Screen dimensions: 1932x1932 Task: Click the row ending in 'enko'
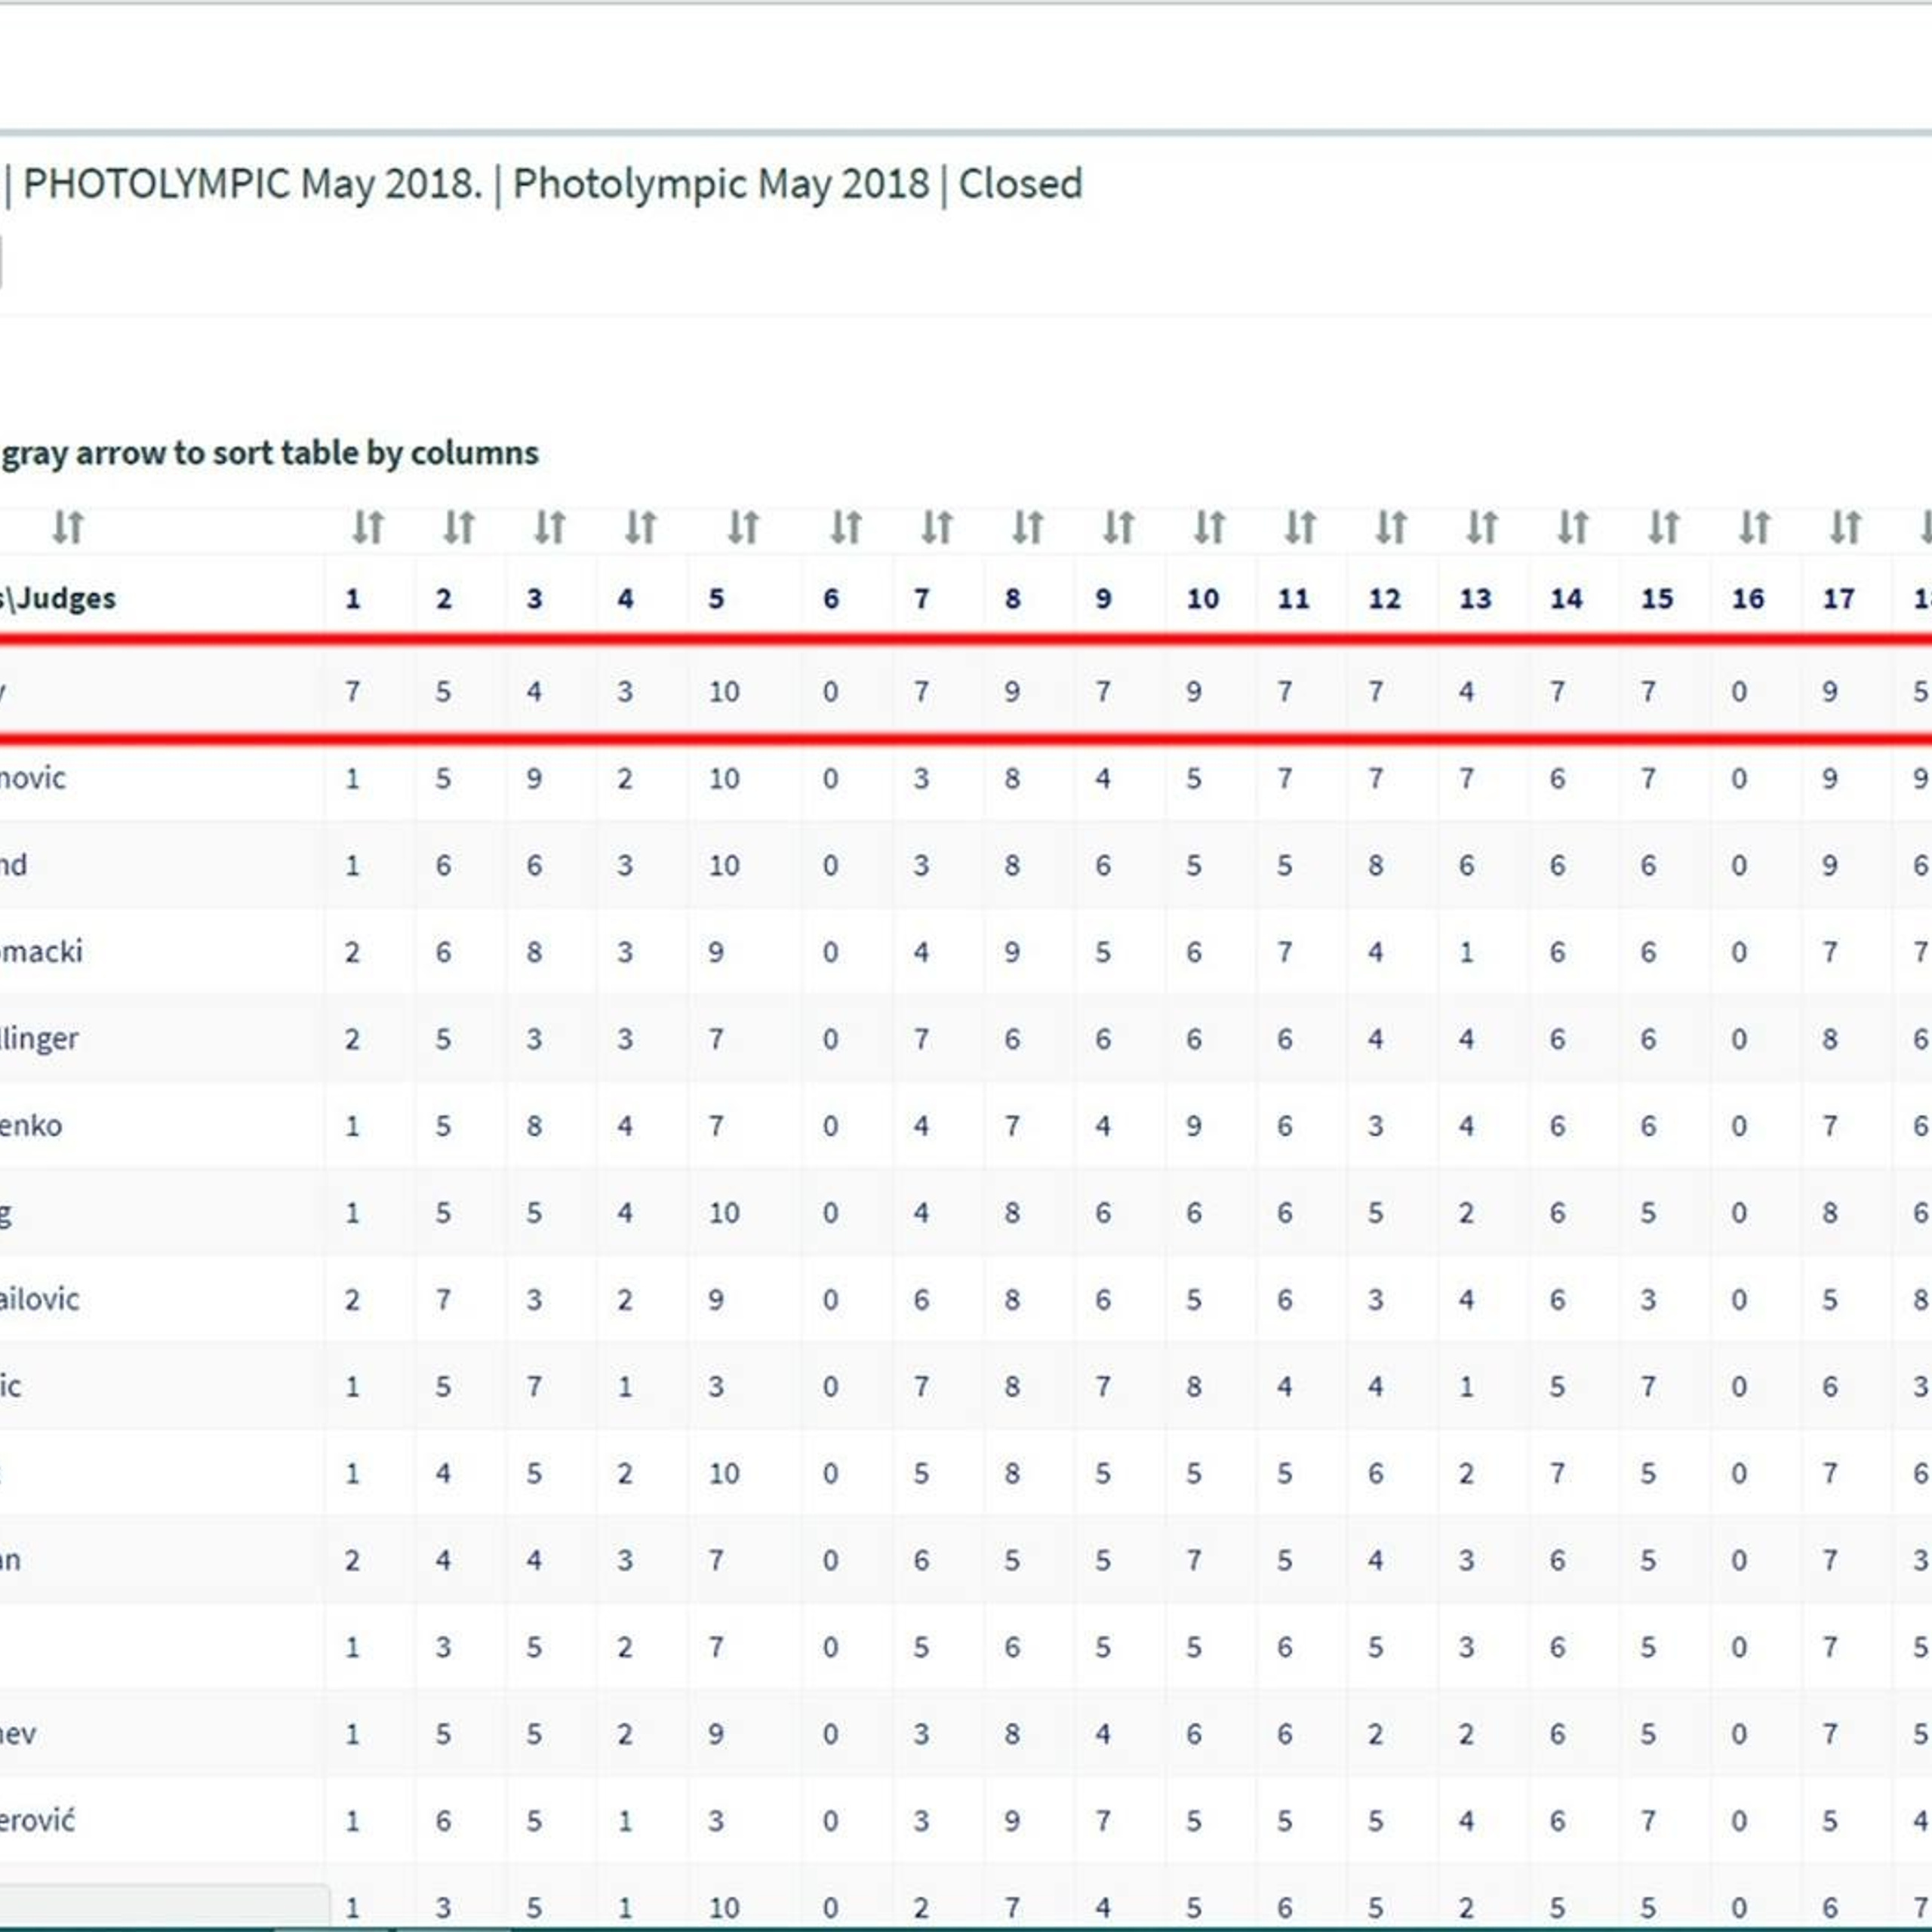[32, 1125]
